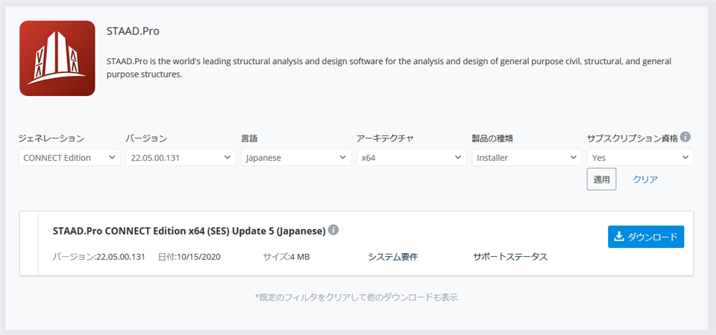The width and height of the screenshot is (716, 335).
Task: Click the 製品の種類 filter label
Action: click(x=494, y=138)
